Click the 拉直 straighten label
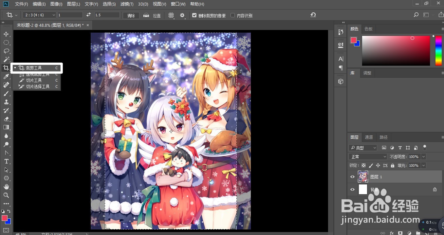Viewport: 444px width, 235px height. pos(157,16)
